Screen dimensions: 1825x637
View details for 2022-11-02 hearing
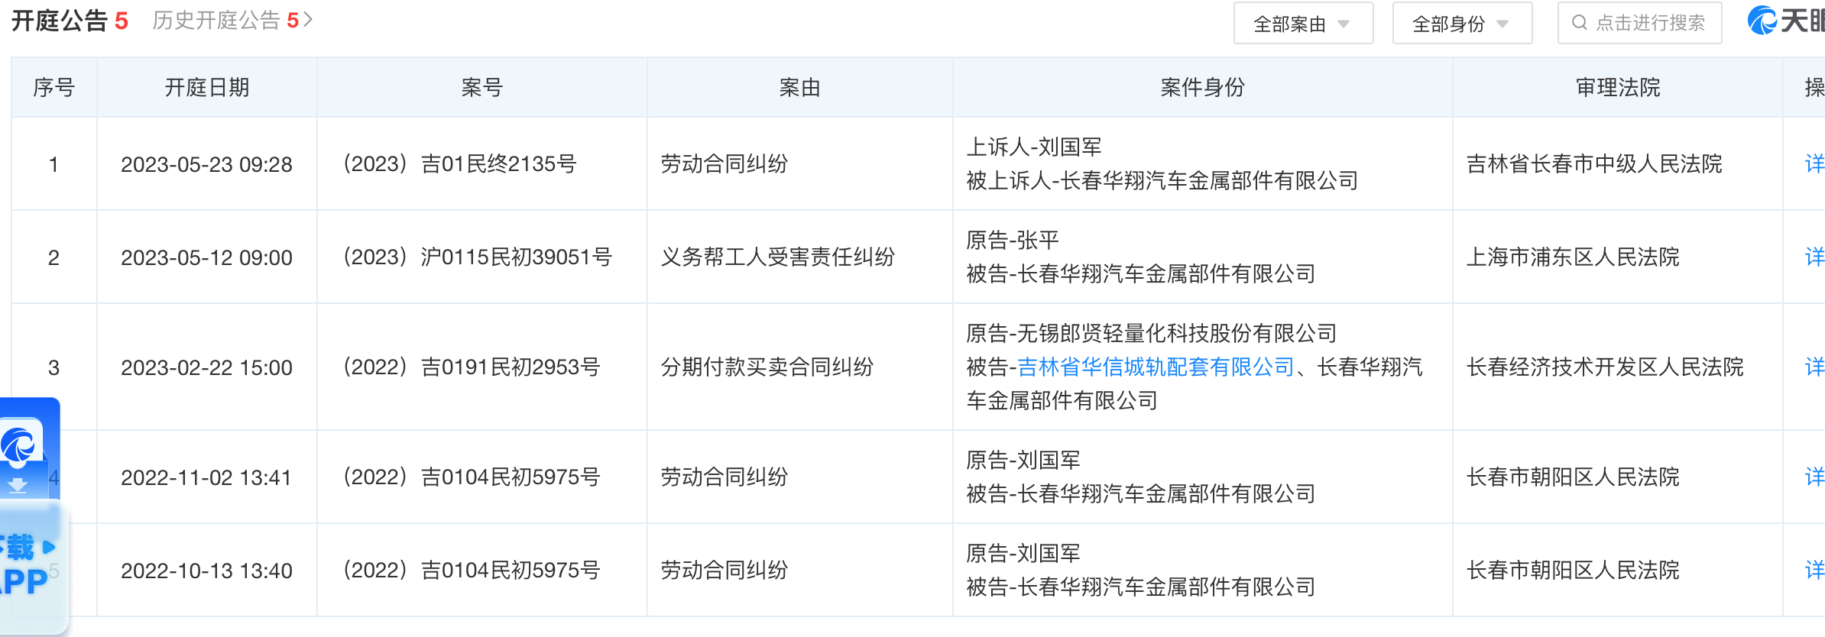point(1814,477)
